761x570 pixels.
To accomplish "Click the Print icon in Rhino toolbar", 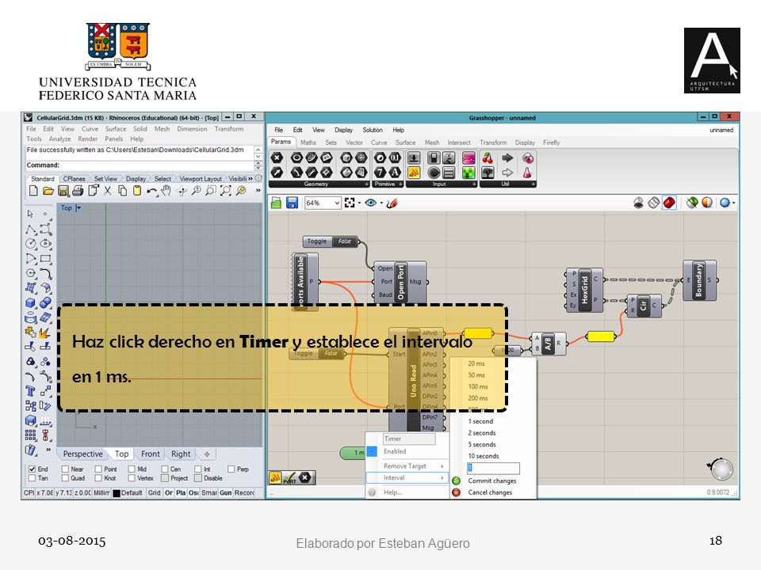I will coord(78,191).
